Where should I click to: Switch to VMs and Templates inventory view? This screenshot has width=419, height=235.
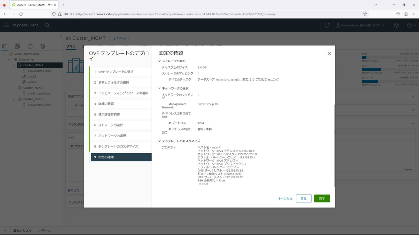[17, 46]
